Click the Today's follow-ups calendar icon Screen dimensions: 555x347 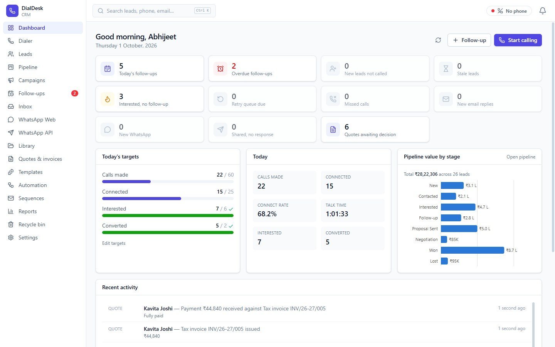pos(108,69)
